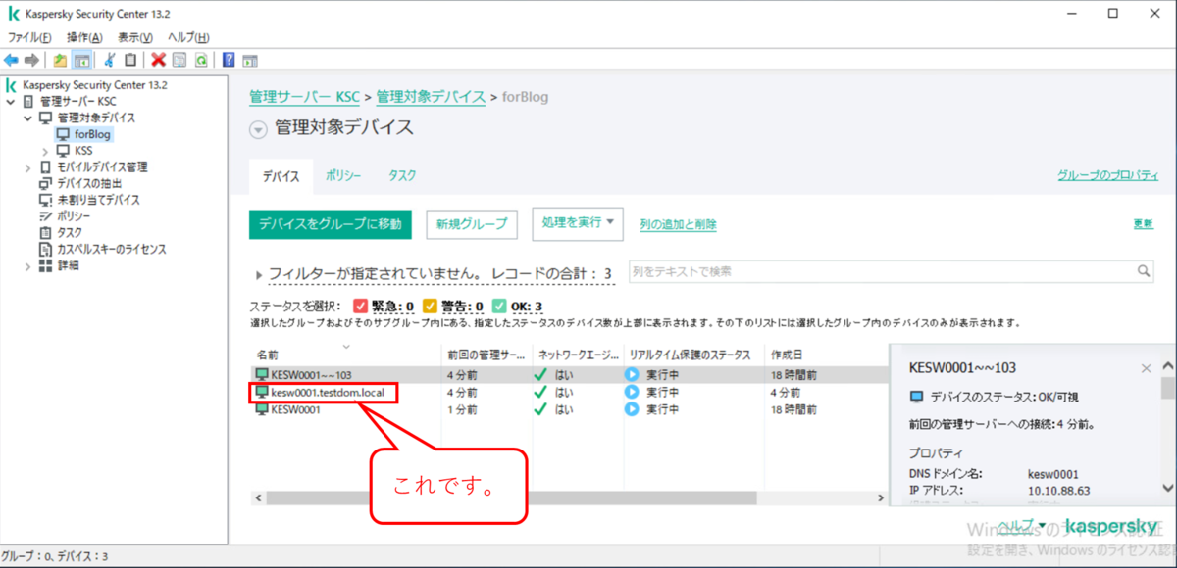This screenshot has width=1177, height=568.
Task: Expand the 詳細 tree node
Action: (x=28, y=265)
